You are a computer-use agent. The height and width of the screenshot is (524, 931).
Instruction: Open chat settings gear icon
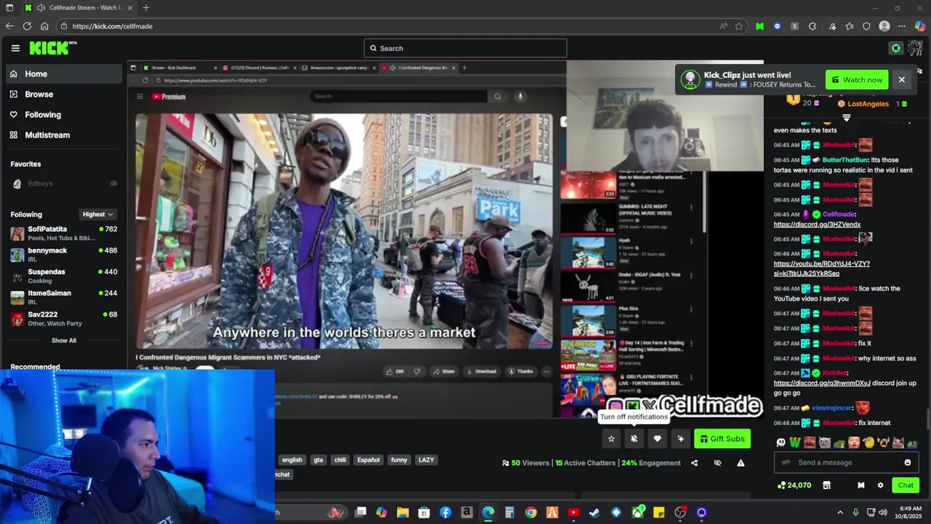tap(880, 485)
